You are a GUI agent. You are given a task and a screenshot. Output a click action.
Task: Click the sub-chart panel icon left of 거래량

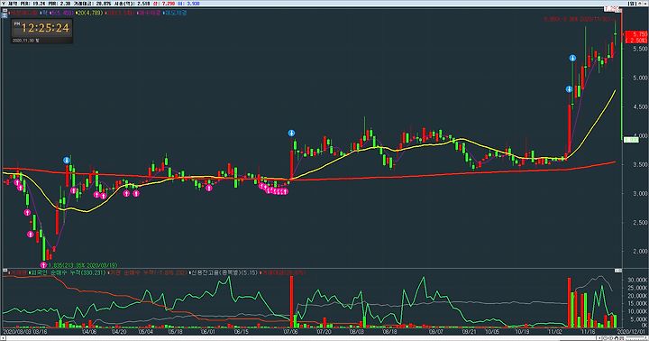pyautogui.click(x=5, y=271)
